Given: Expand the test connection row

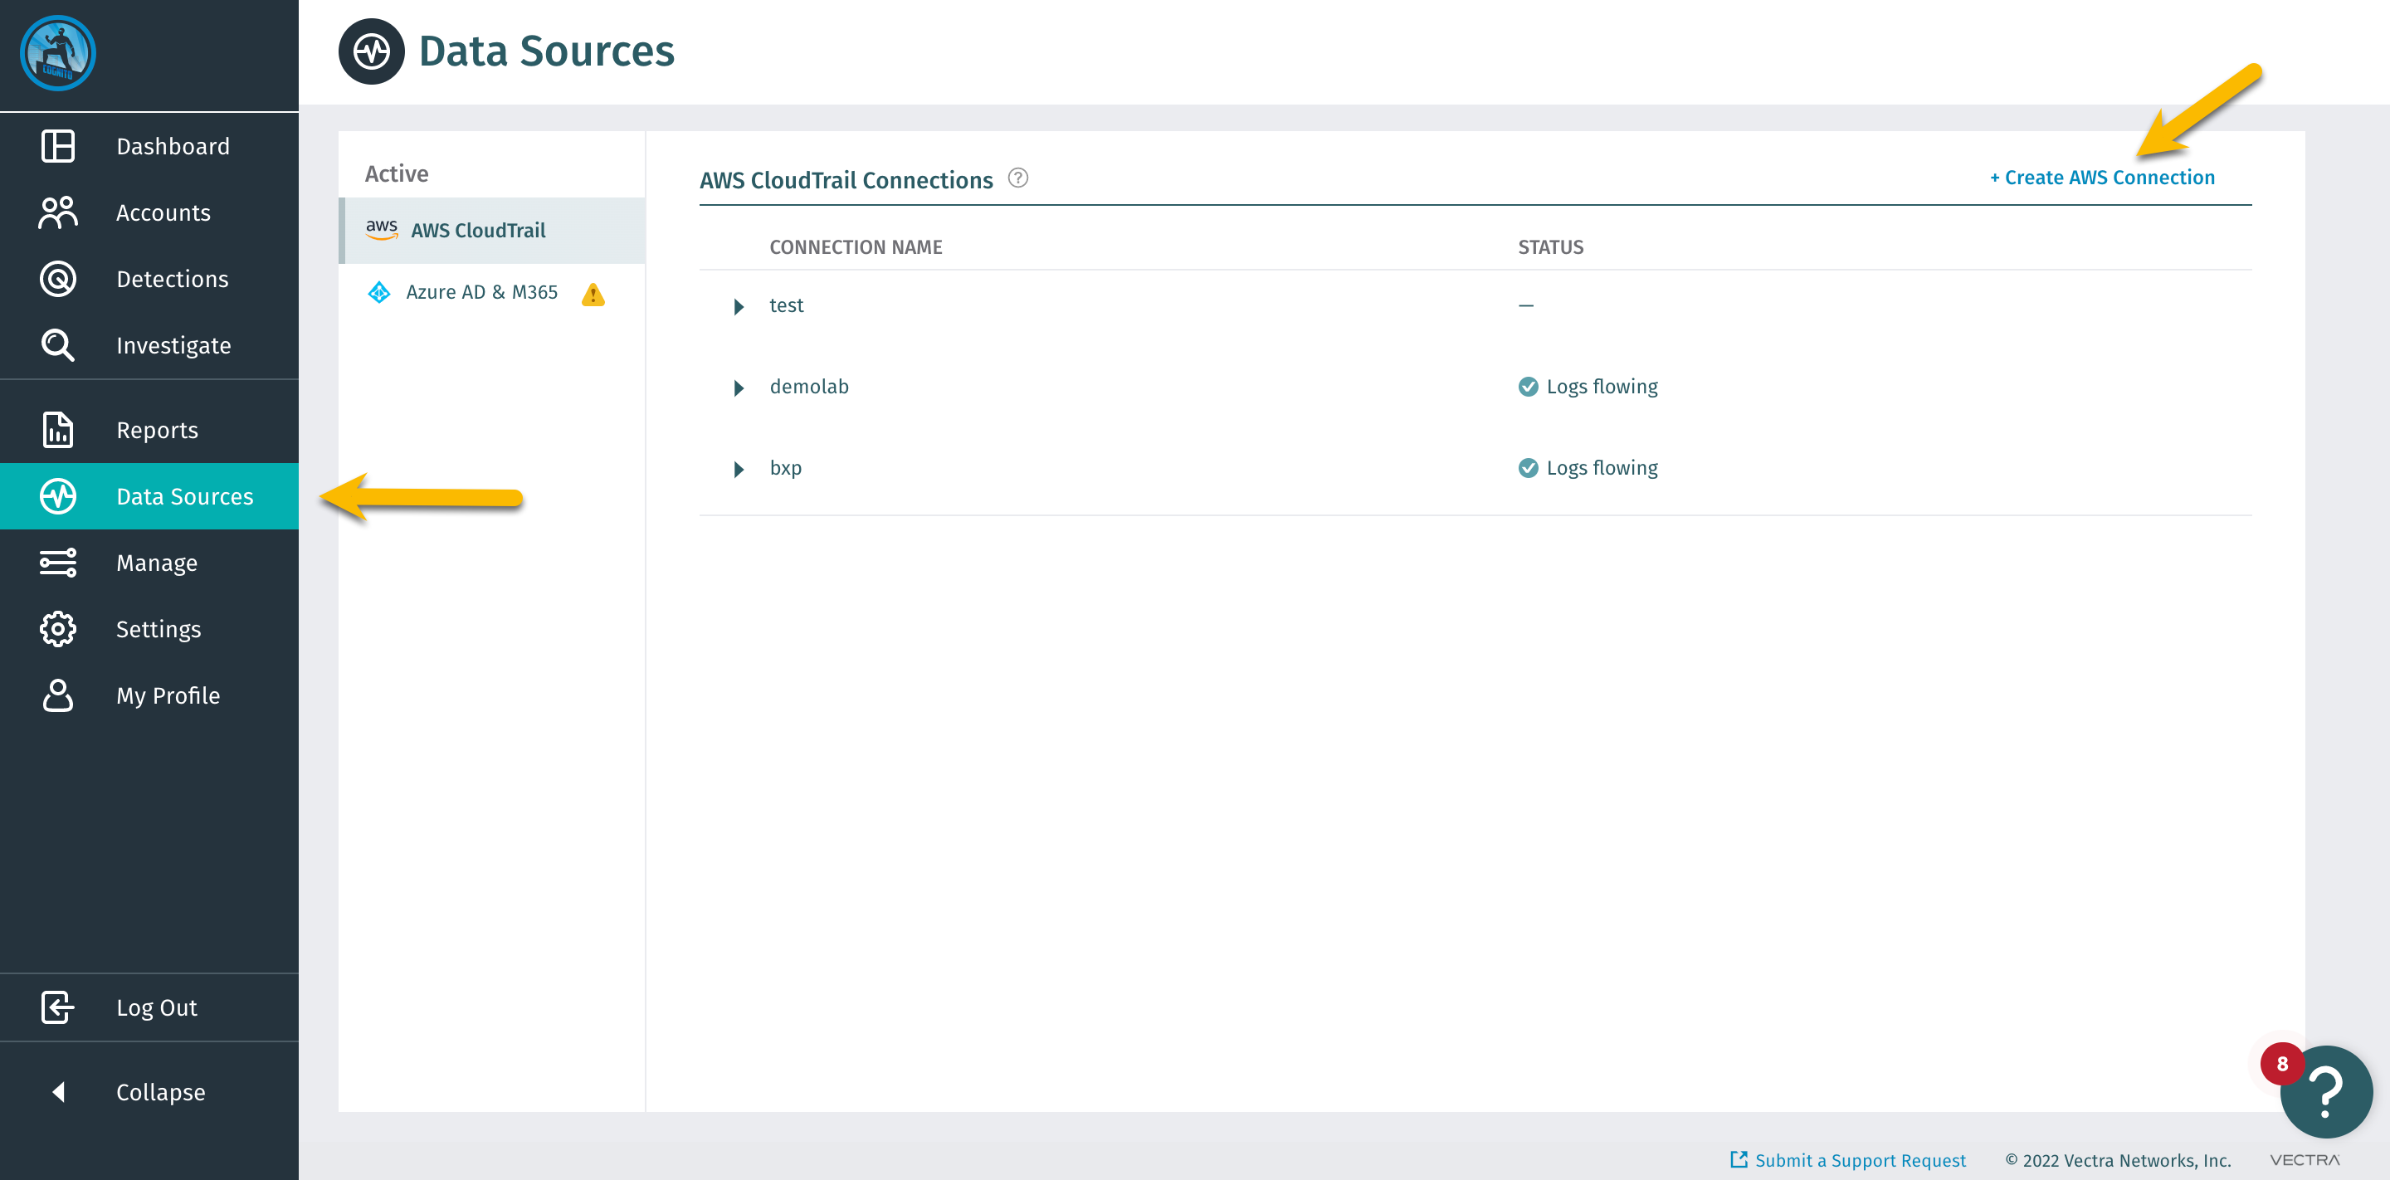Looking at the screenshot, I should (x=739, y=306).
